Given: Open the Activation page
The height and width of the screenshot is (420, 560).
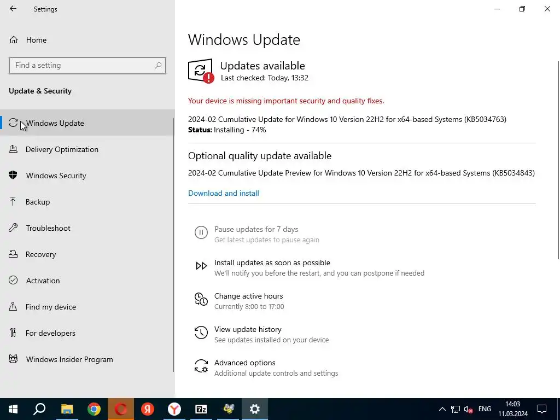Looking at the screenshot, I should pyautogui.click(x=87, y=281).
